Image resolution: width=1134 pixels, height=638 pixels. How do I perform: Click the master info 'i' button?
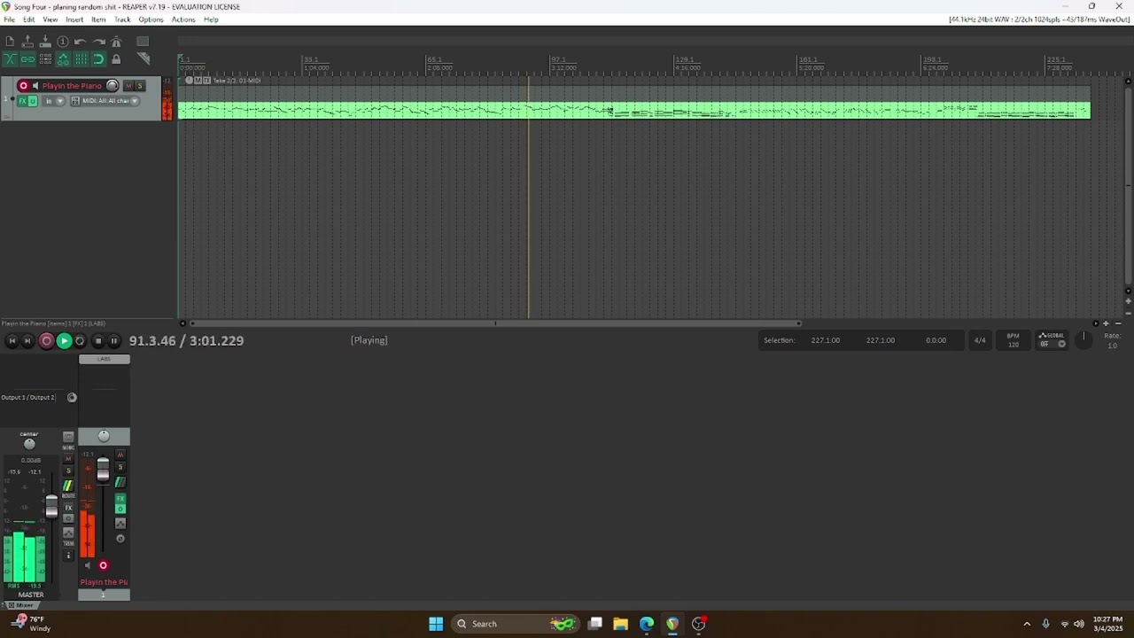[x=68, y=556]
